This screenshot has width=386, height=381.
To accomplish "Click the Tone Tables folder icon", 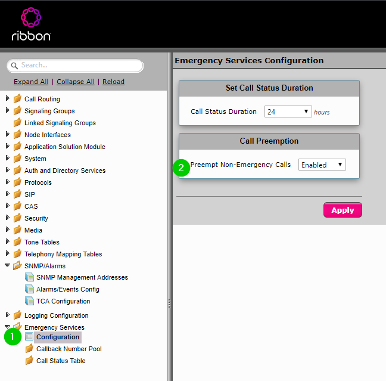I will tap(17, 241).
